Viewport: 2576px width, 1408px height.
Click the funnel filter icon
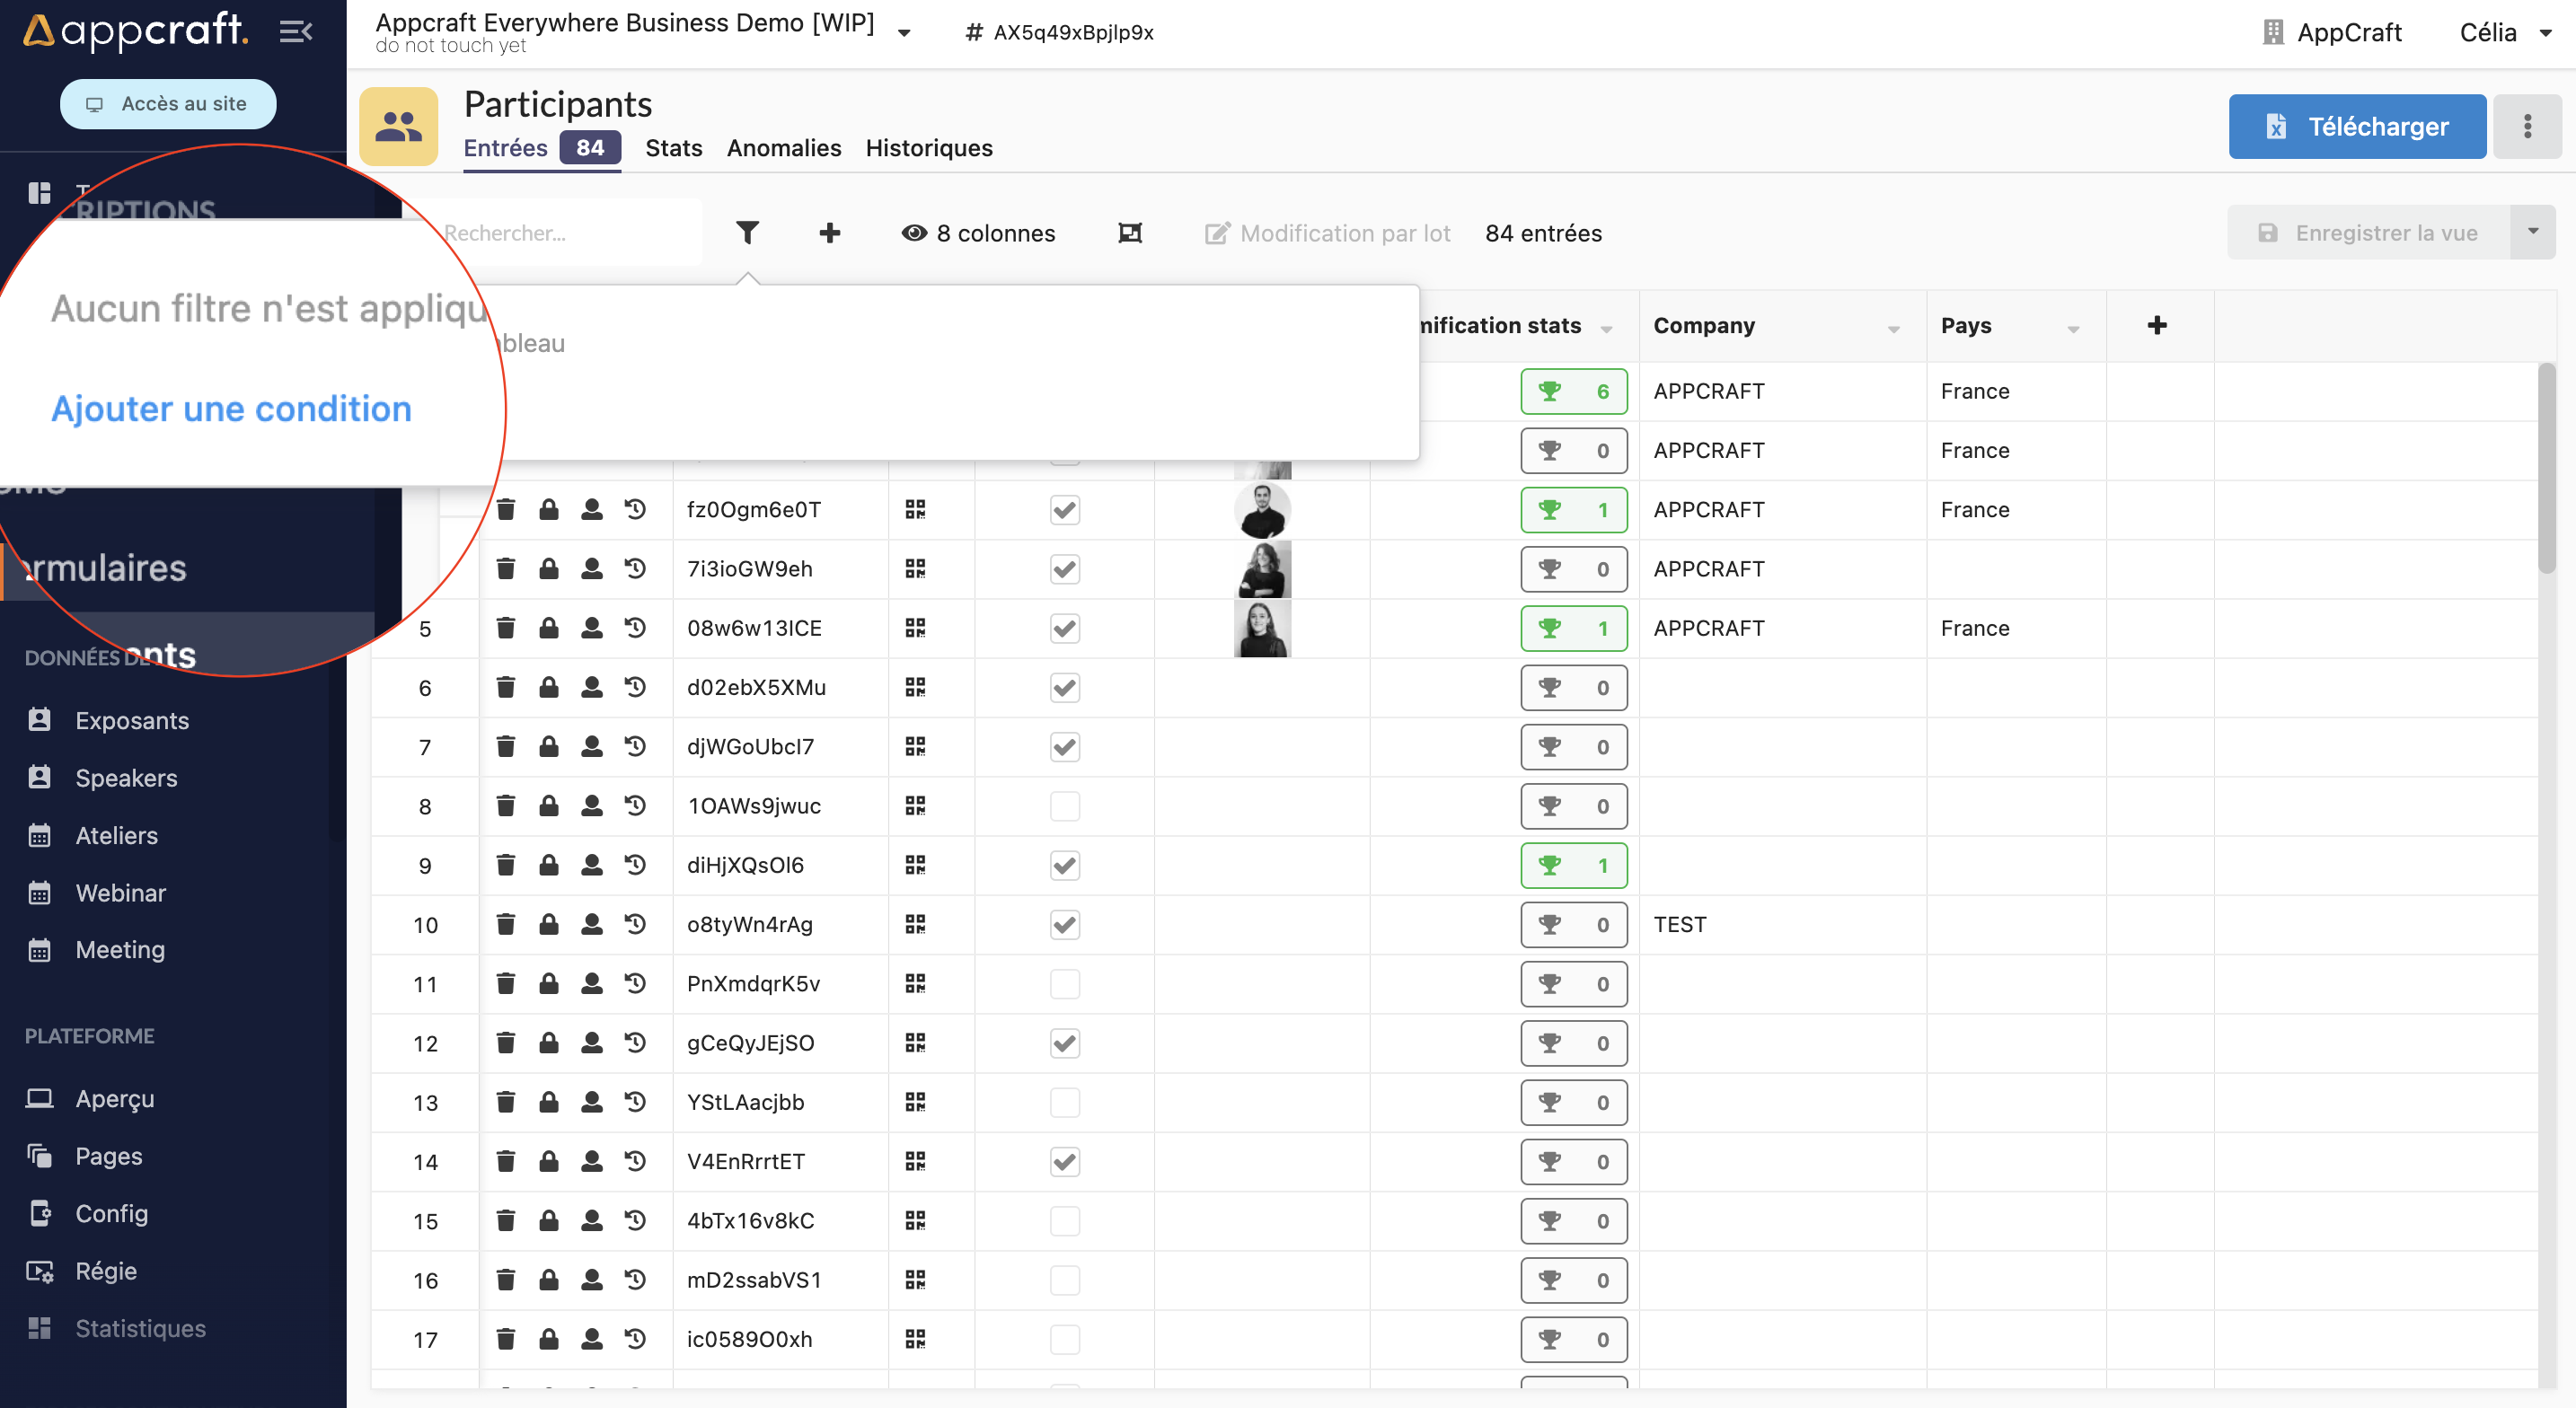coord(747,233)
